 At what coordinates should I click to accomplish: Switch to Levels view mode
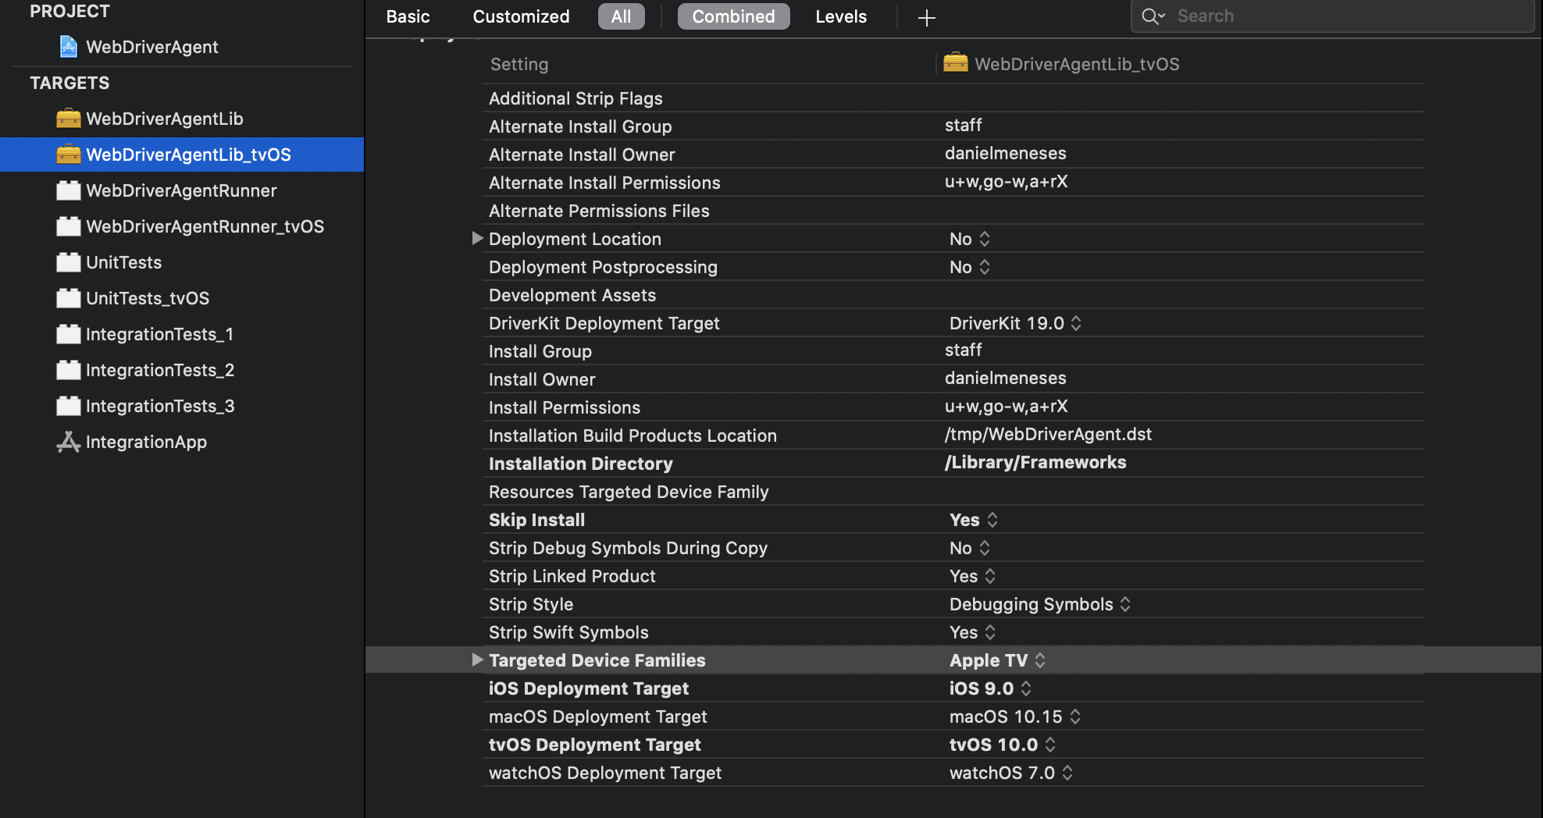coord(841,16)
